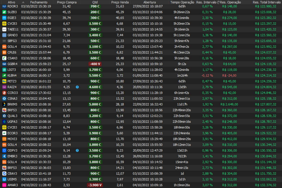
Task: Click the Qtd column header
Action: click(95, 2)
